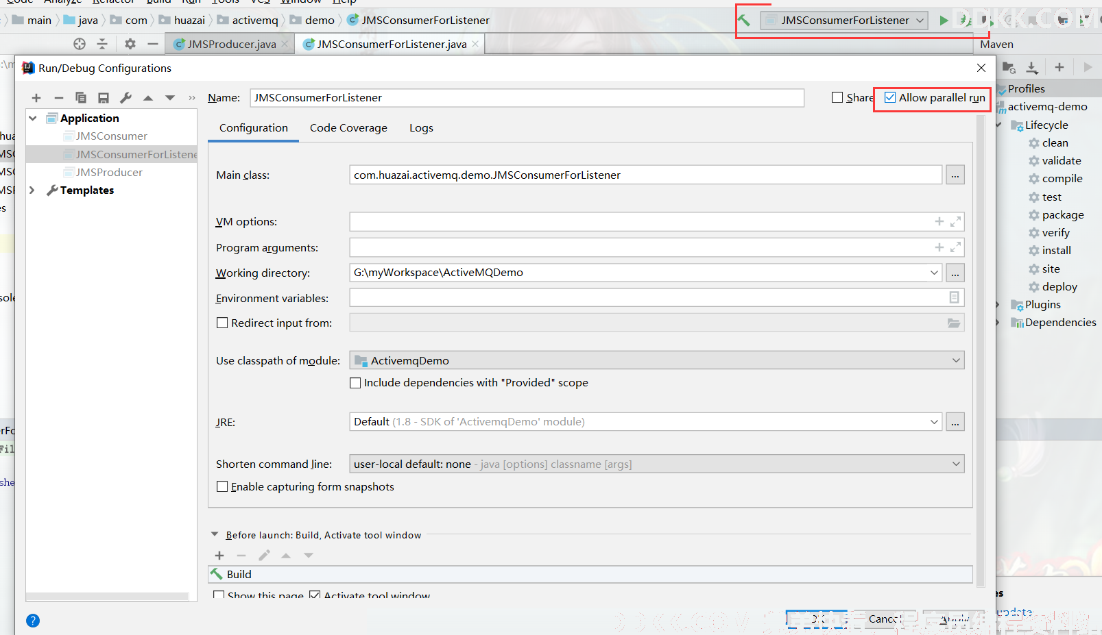This screenshot has width=1102, height=635.
Task: Browse JRE with ellipsis button
Action: point(955,422)
